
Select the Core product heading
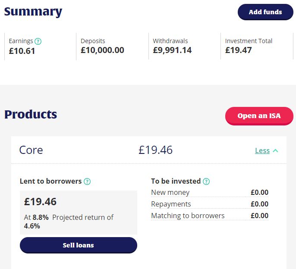pos(31,150)
